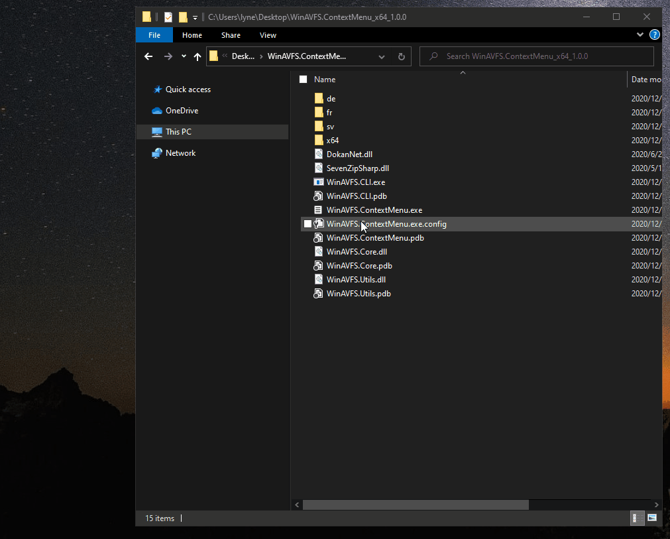Image resolution: width=670 pixels, height=539 pixels.
Task: Switch to Large icons view button
Action: [652, 518]
